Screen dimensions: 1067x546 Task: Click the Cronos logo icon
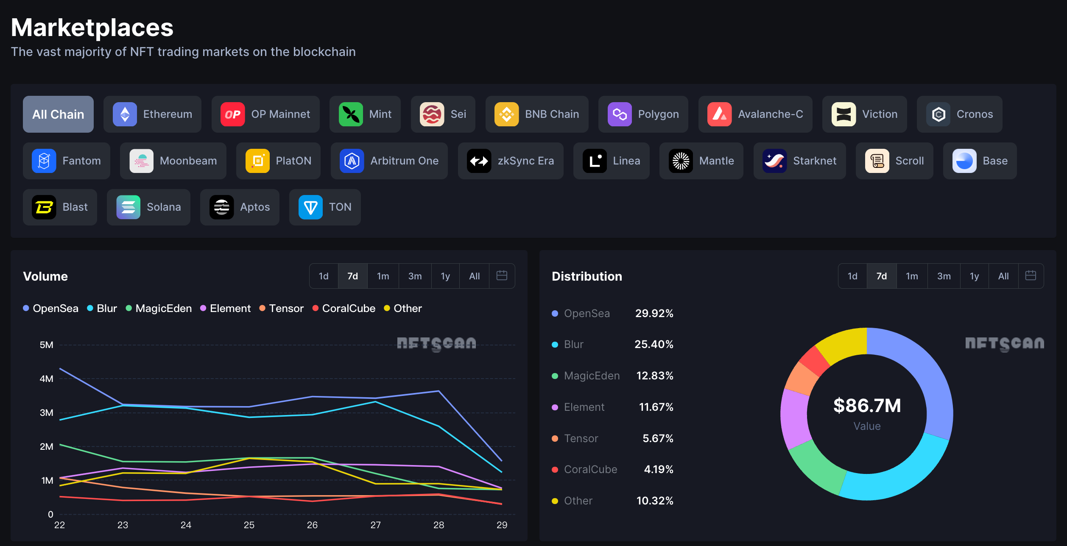pos(938,114)
